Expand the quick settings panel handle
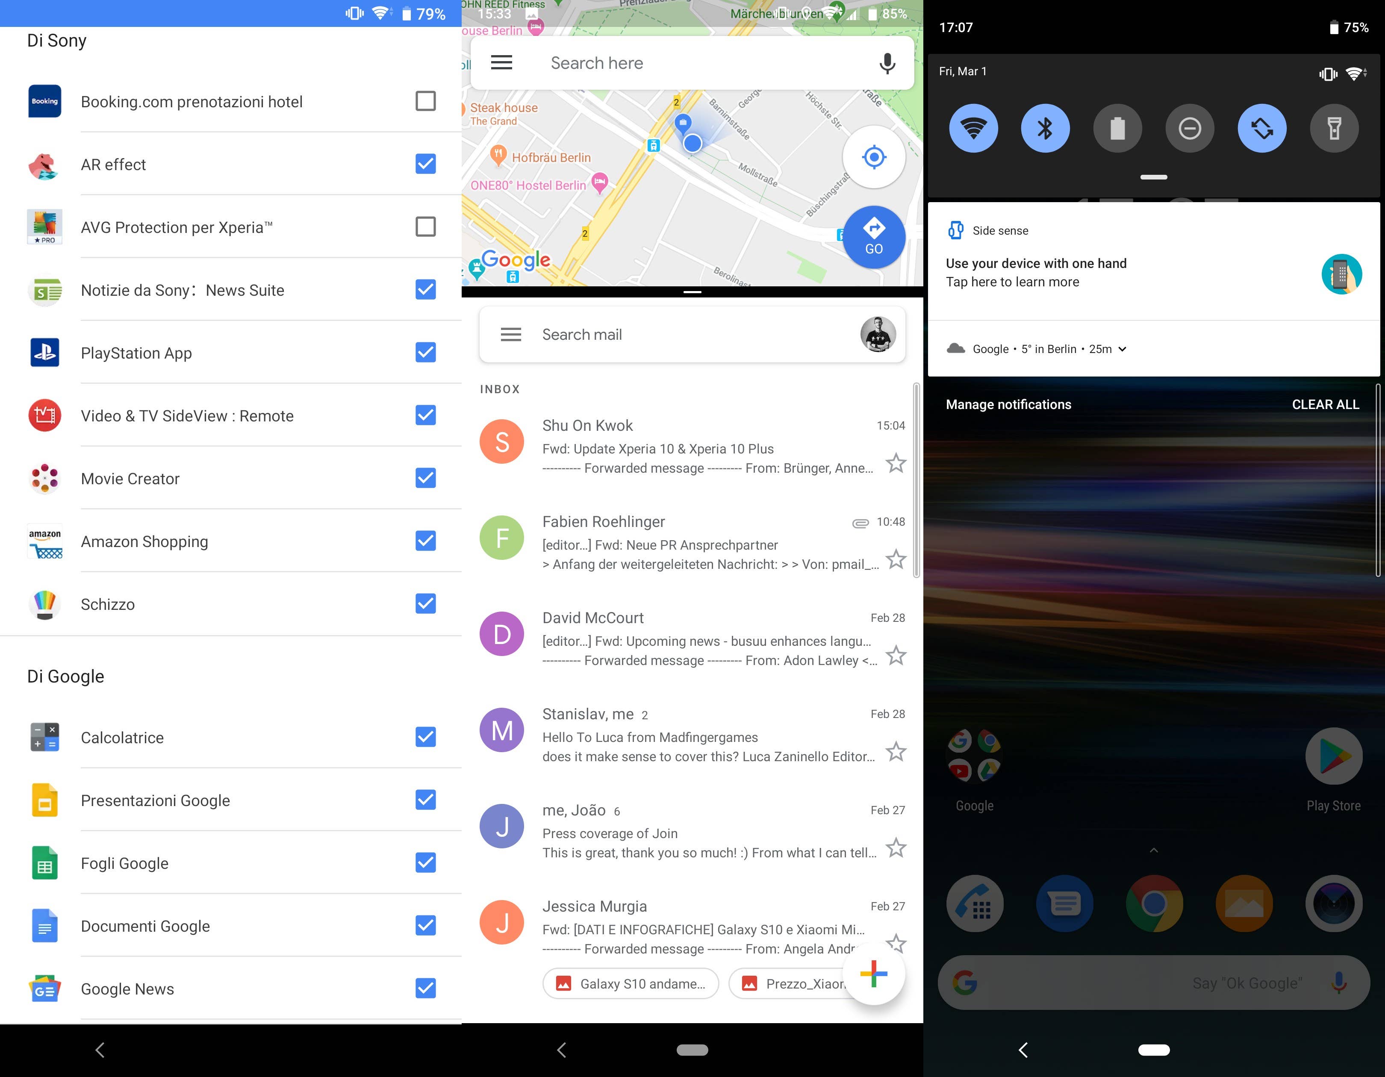 pos(1154,177)
